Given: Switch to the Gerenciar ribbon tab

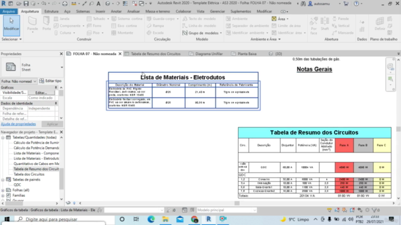Looking at the screenshot, I should click(x=217, y=11).
